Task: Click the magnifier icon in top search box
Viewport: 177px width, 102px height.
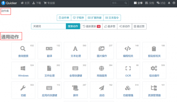Action: pos(126,3)
